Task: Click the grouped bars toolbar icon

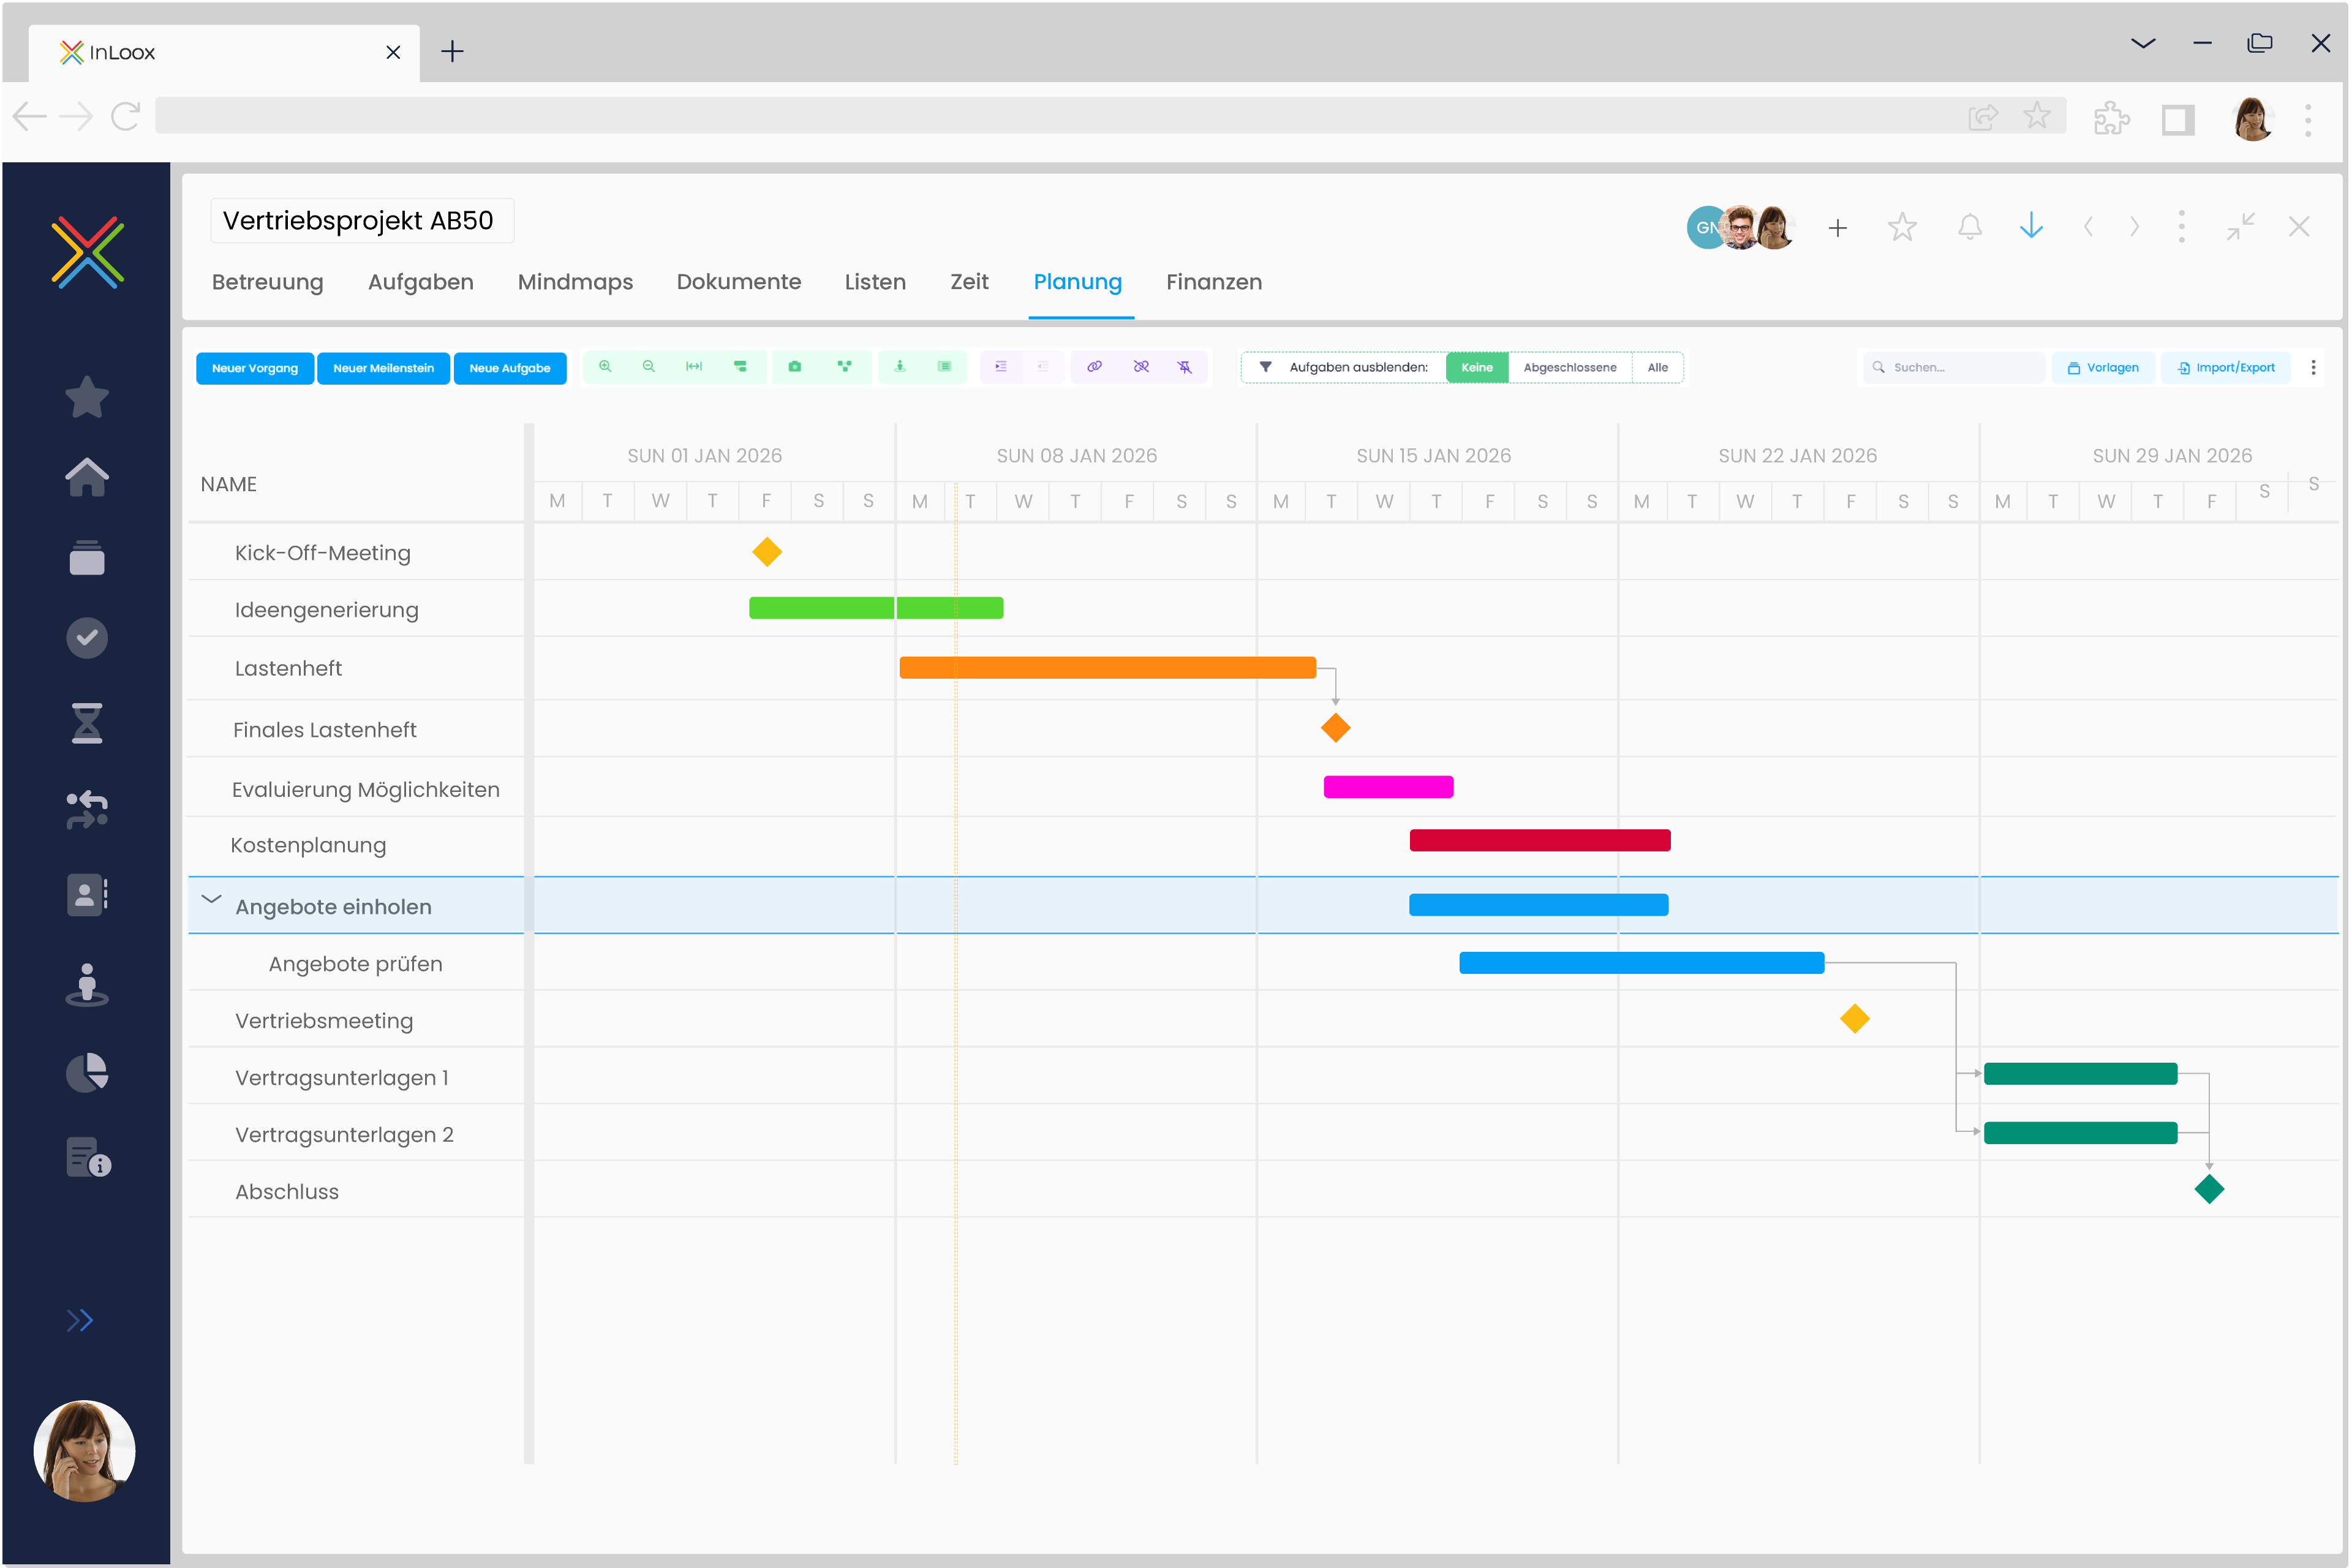Action: pos(740,367)
